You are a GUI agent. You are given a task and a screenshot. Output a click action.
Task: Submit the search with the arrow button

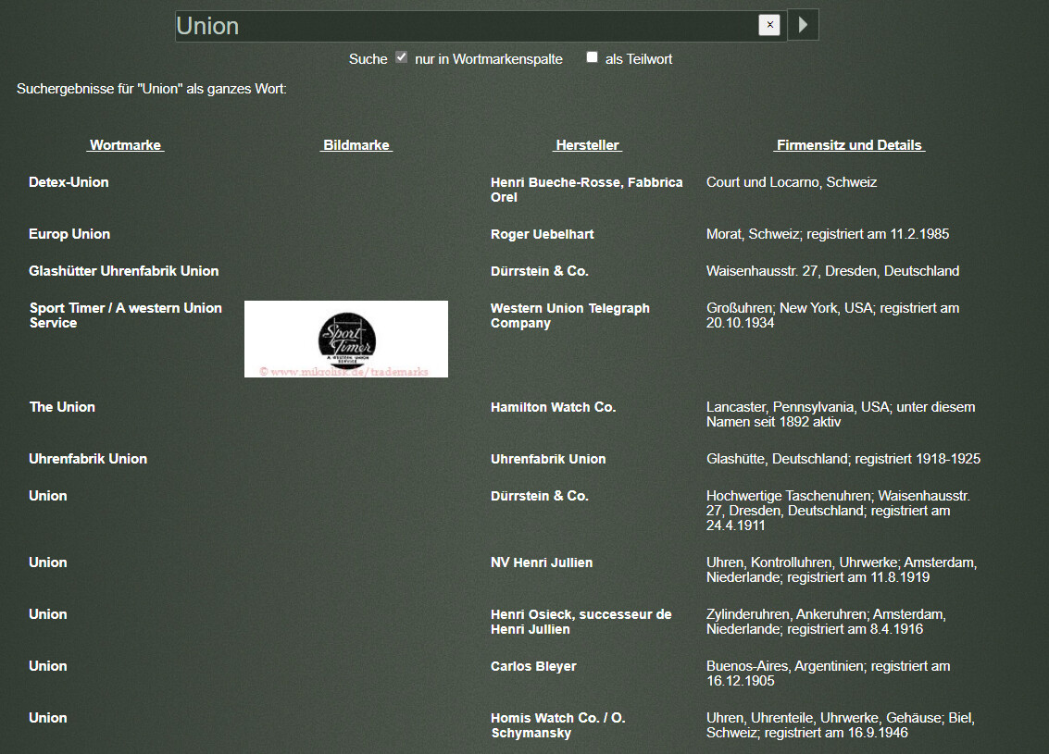(x=803, y=25)
